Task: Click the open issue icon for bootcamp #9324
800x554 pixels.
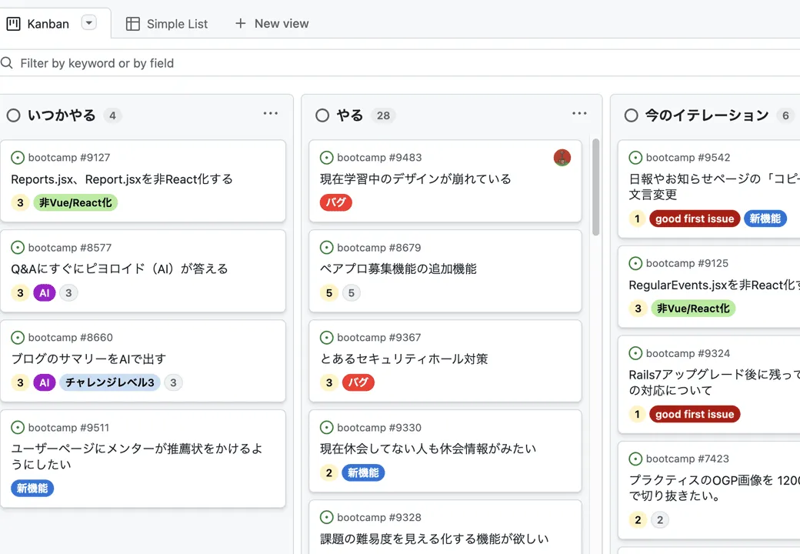Action: pyautogui.click(x=635, y=353)
